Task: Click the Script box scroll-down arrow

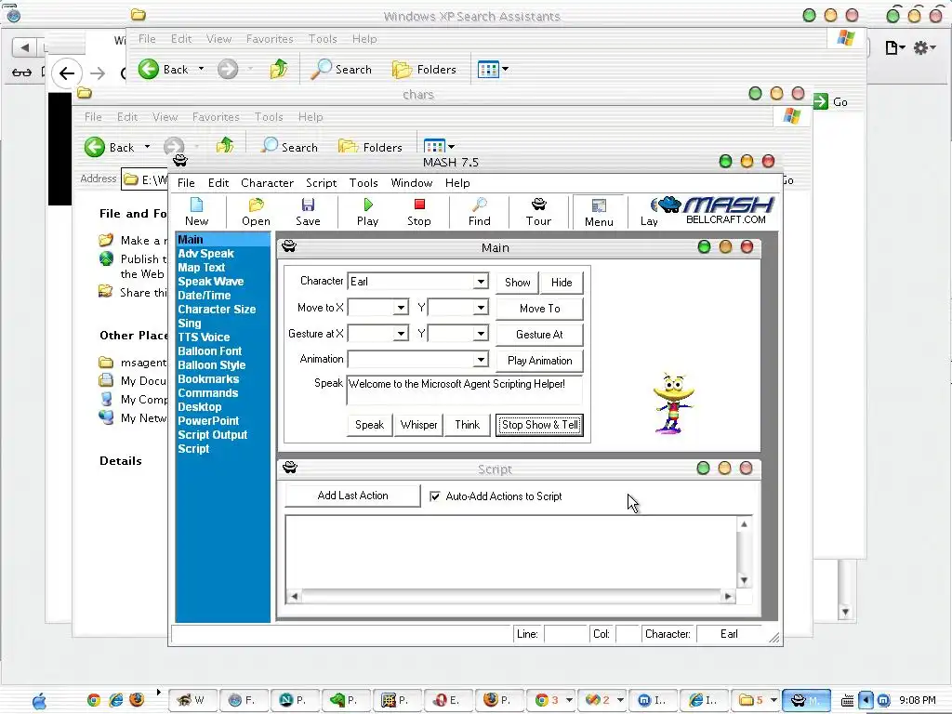Action: coord(744,580)
